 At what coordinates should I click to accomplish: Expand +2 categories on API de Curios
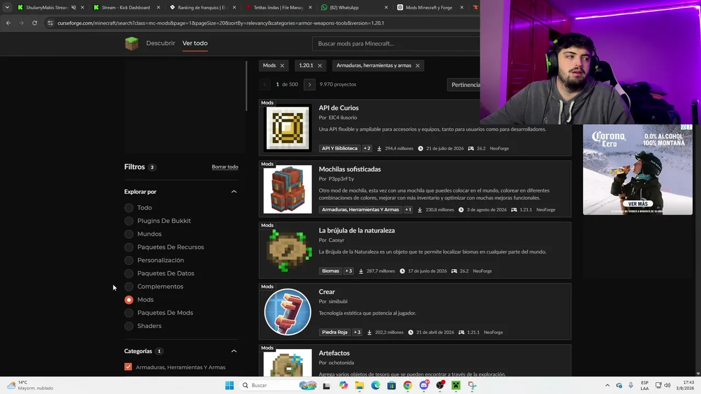(x=367, y=148)
